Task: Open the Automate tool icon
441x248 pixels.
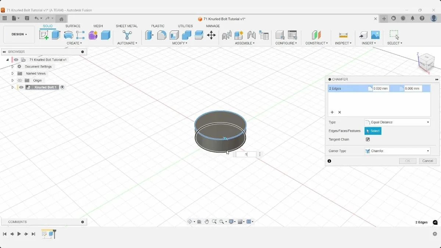Action: pos(127,35)
